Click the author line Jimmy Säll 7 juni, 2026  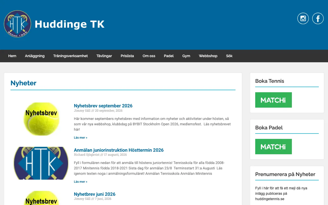93,199
